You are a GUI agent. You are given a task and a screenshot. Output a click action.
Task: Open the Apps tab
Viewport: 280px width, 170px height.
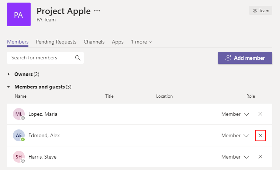[x=118, y=42]
